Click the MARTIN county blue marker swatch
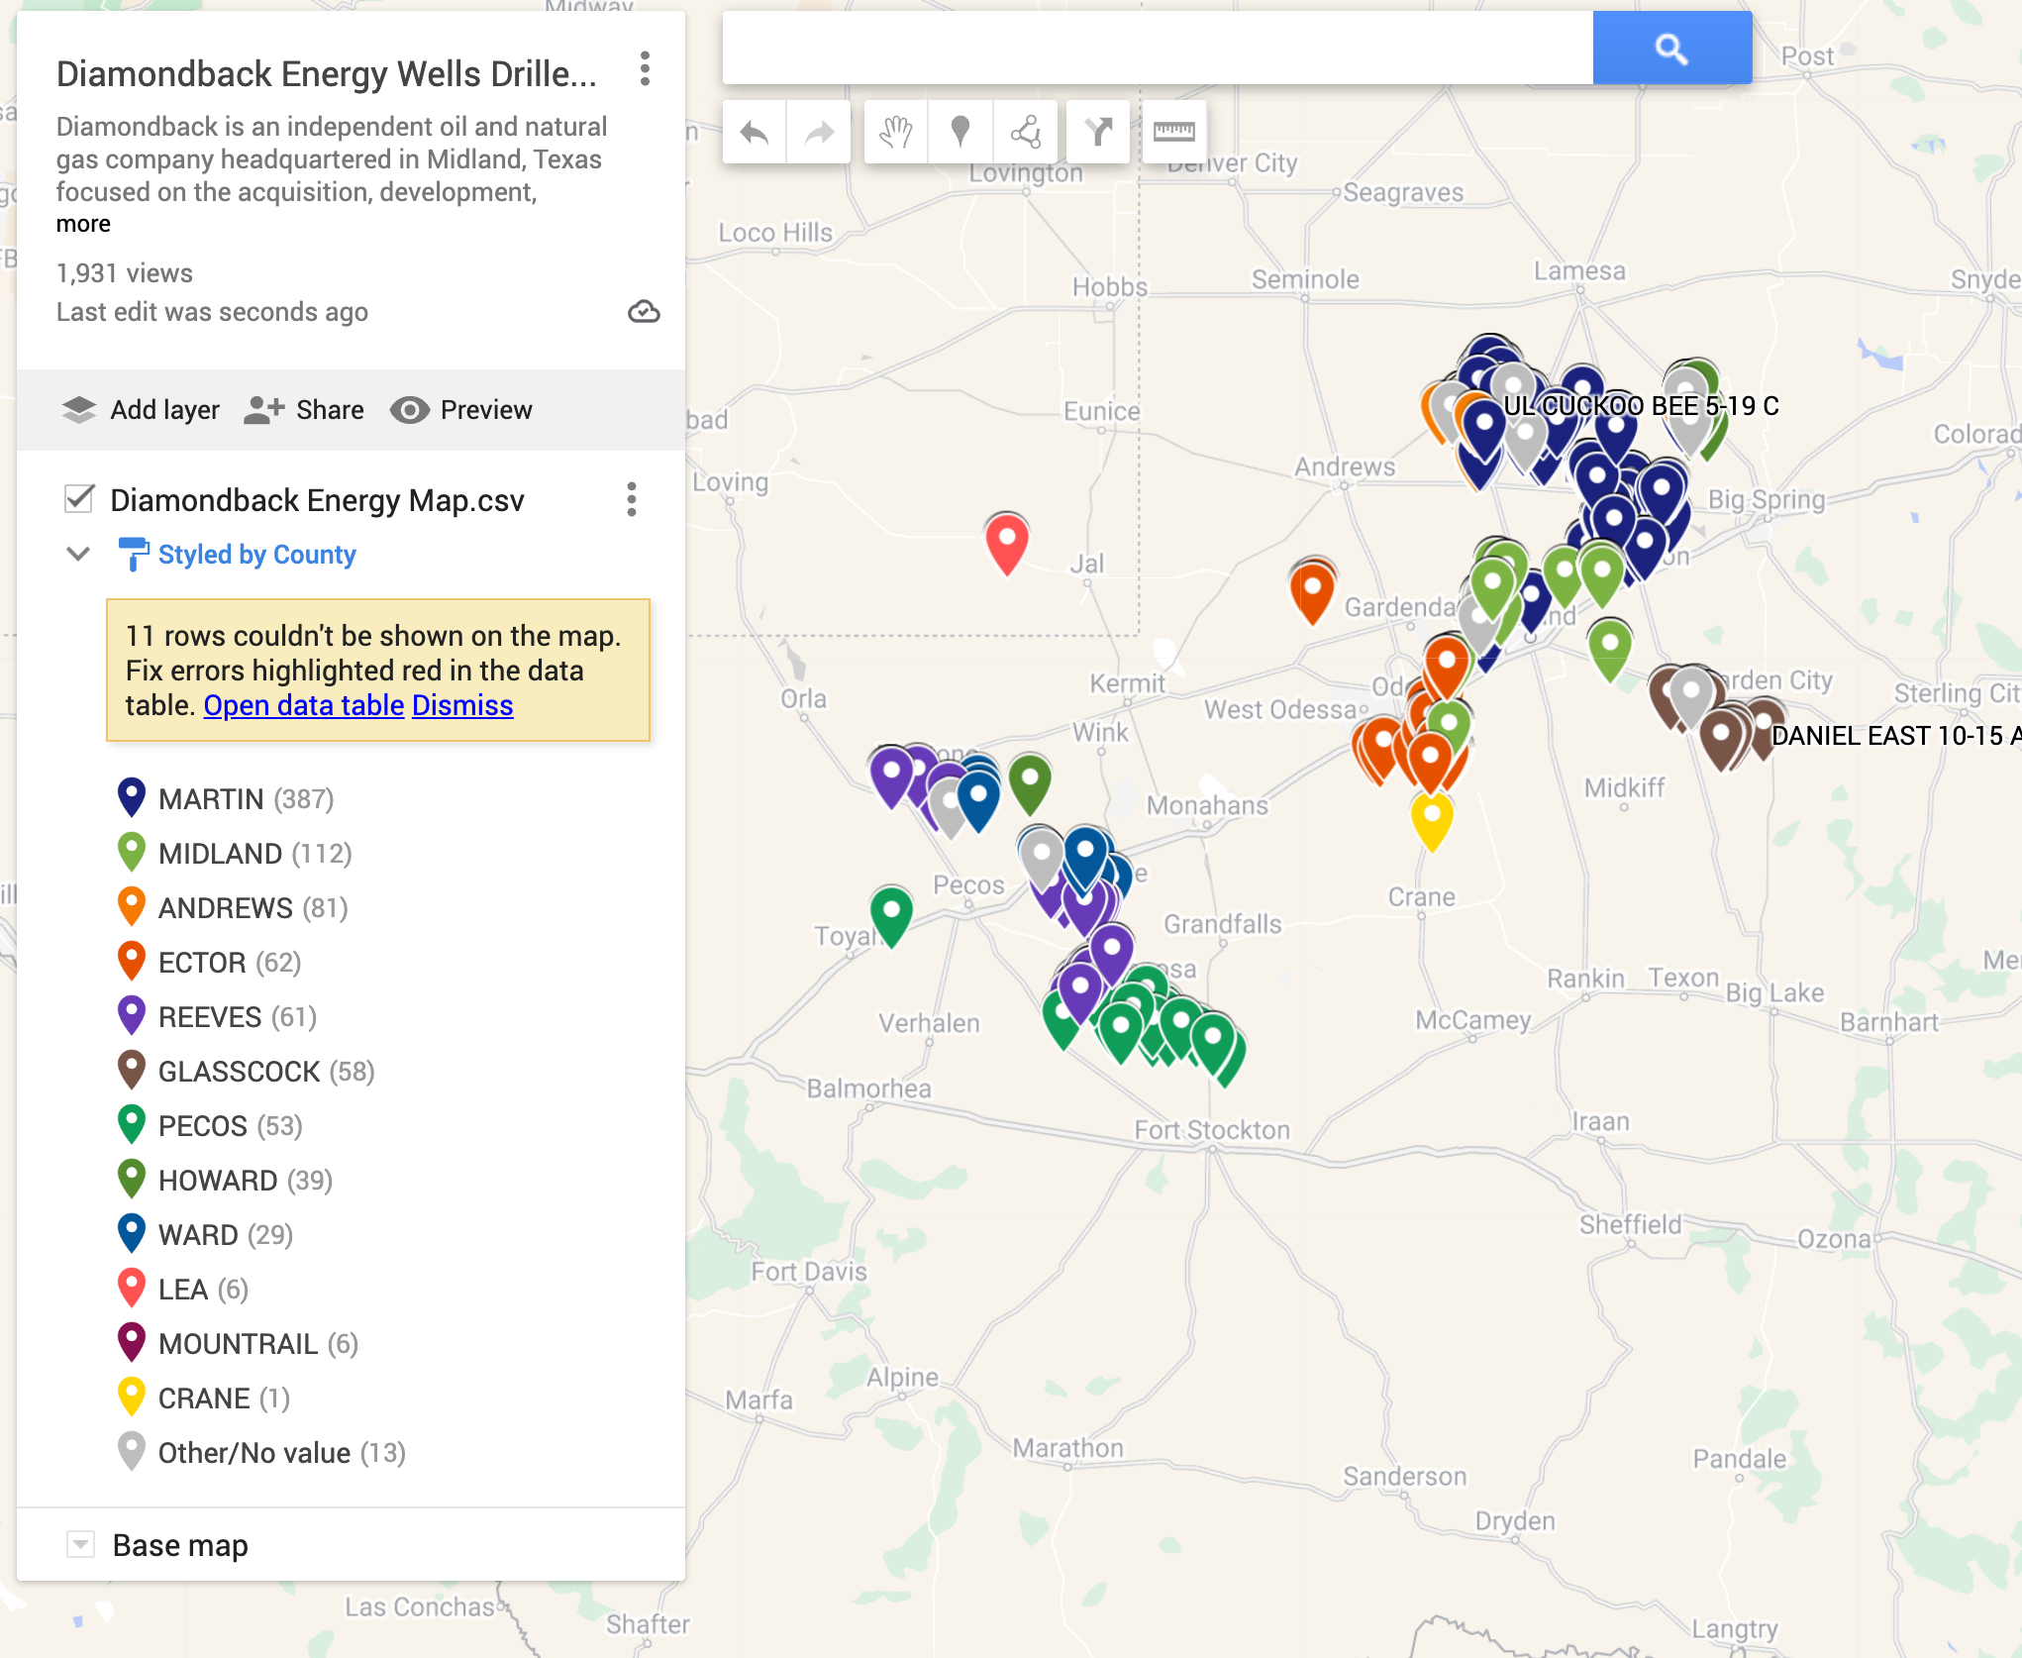2022x1658 pixels. point(132,797)
